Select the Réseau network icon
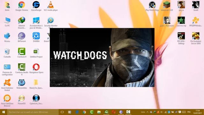Screen dimensions: 204x115 pyautogui.click(x=7, y=37)
